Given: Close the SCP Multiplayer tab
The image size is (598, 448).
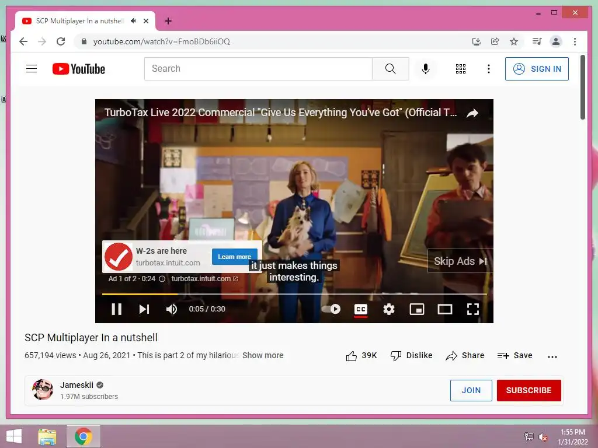Looking at the screenshot, I should pos(145,21).
